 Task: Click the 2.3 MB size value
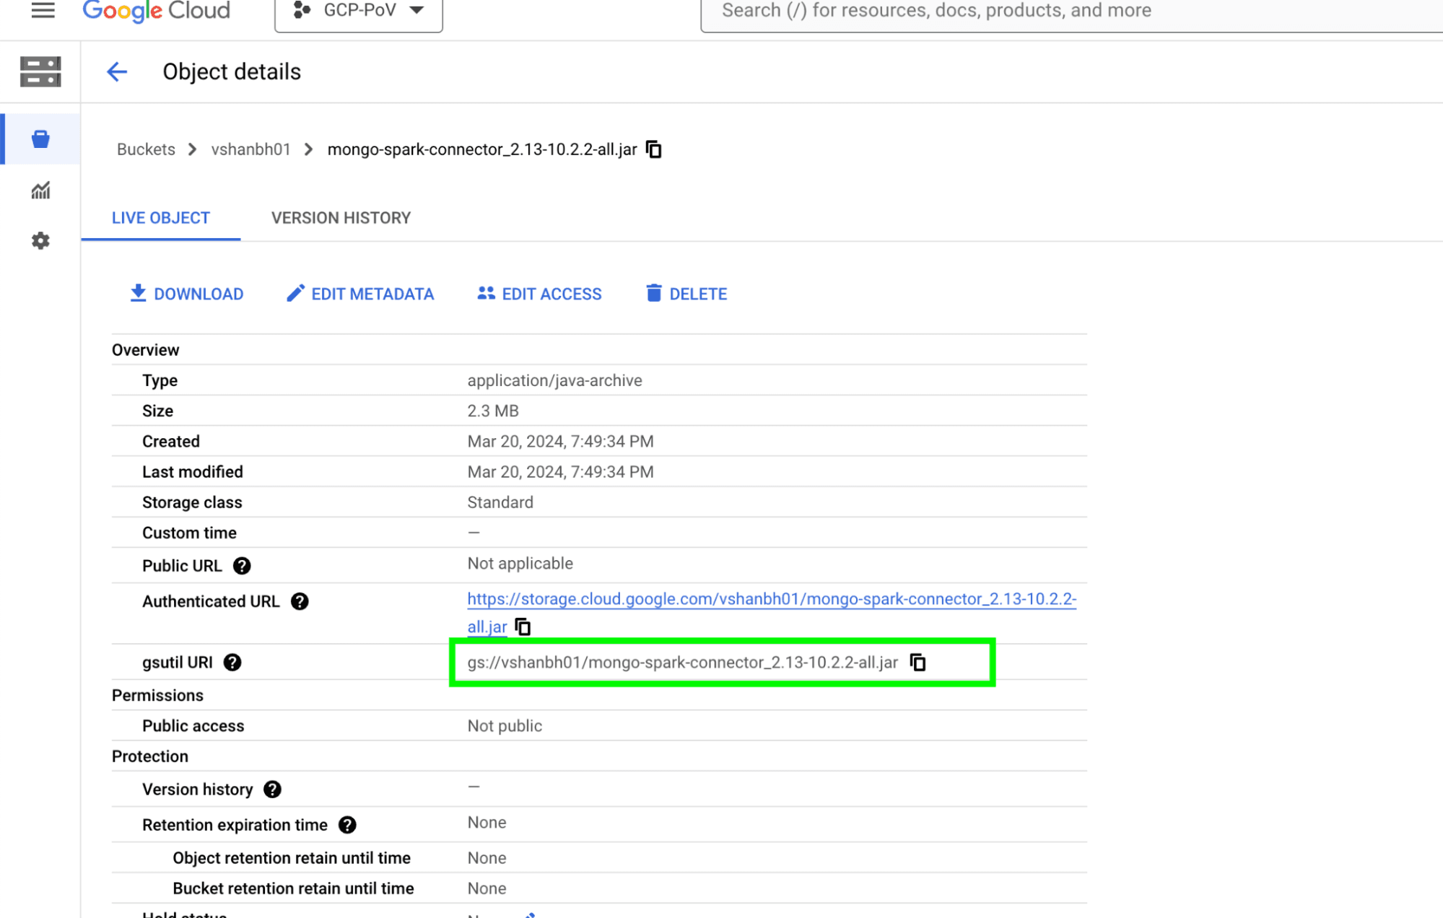[493, 411]
